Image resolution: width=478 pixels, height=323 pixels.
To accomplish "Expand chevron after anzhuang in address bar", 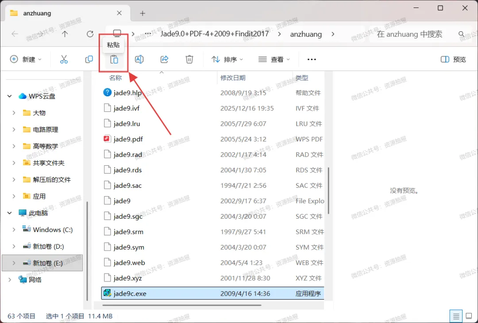I will pyautogui.click(x=332, y=34).
